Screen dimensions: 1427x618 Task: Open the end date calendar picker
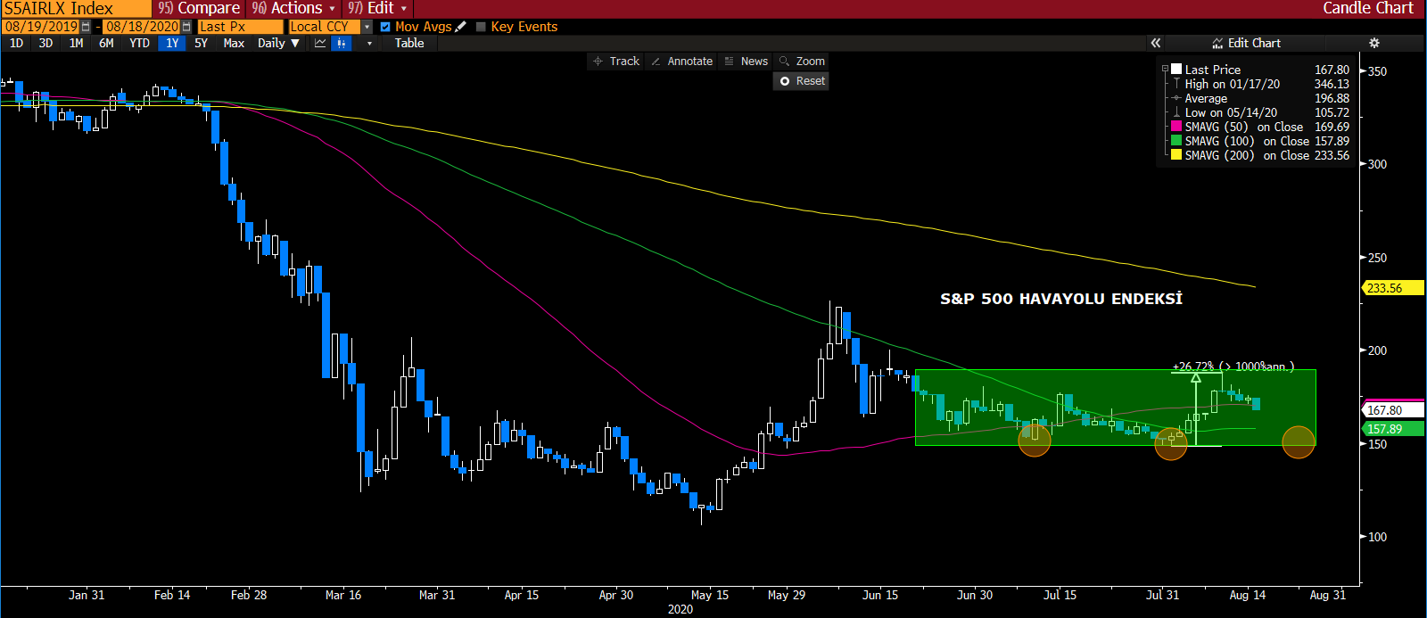click(186, 27)
